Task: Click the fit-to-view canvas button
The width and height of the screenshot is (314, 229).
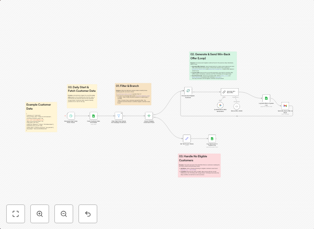Action: coord(16,213)
